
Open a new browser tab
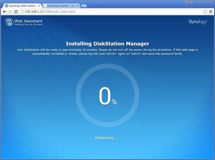click(84, 6)
